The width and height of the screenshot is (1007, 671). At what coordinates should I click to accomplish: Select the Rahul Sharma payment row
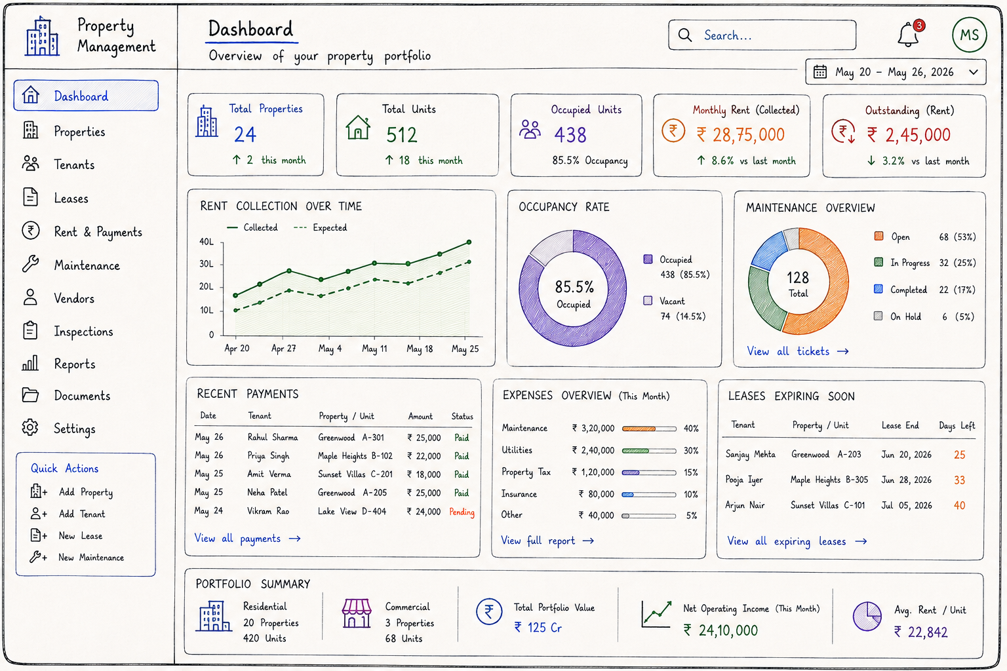point(334,437)
